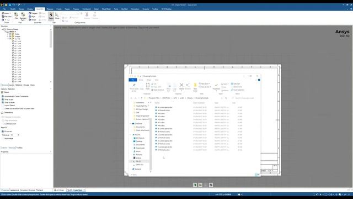353x199 pixels.
Task: Toggle the Snap to grid checkbox
Action: tap(3, 99)
